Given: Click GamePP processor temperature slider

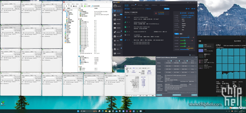Looking at the screenshot, I should click(x=187, y=37).
